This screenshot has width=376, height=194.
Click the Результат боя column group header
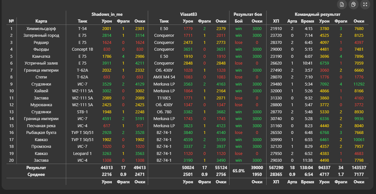pos(248,15)
